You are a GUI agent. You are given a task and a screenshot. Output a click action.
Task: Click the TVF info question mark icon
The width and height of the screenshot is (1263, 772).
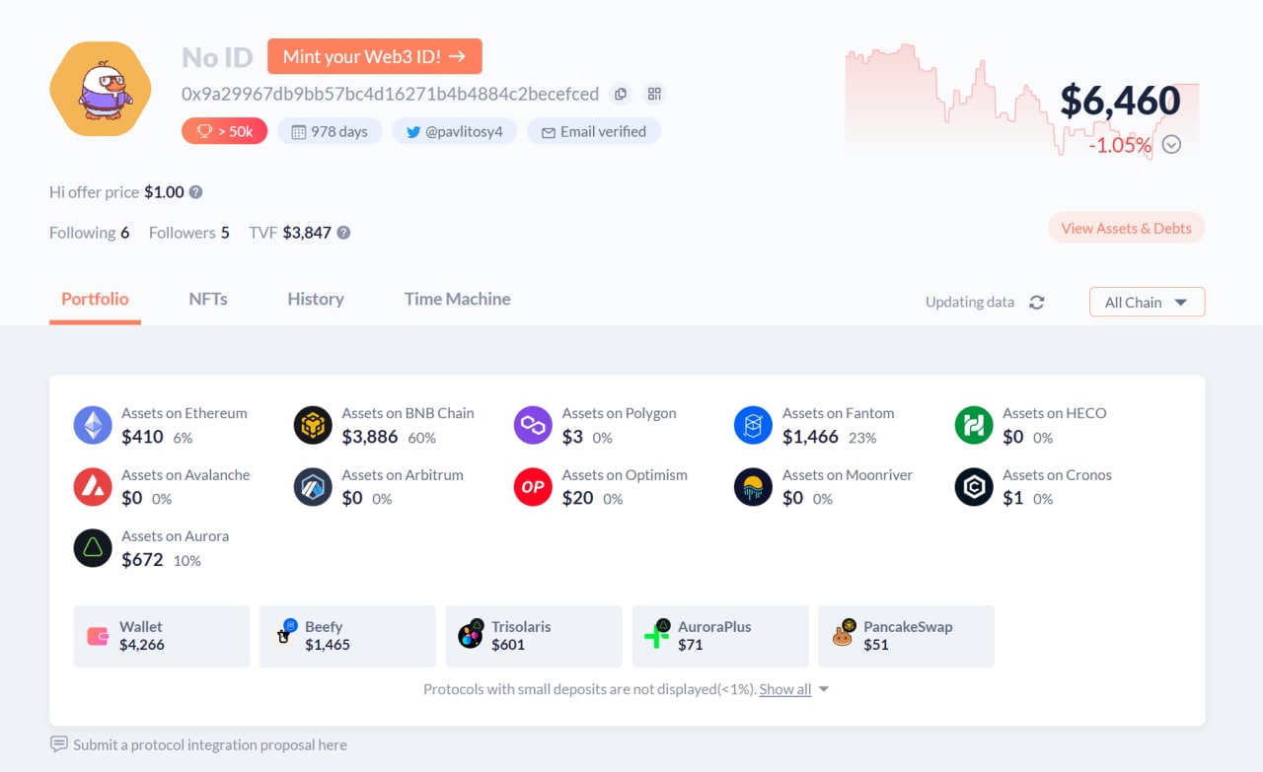(343, 233)
